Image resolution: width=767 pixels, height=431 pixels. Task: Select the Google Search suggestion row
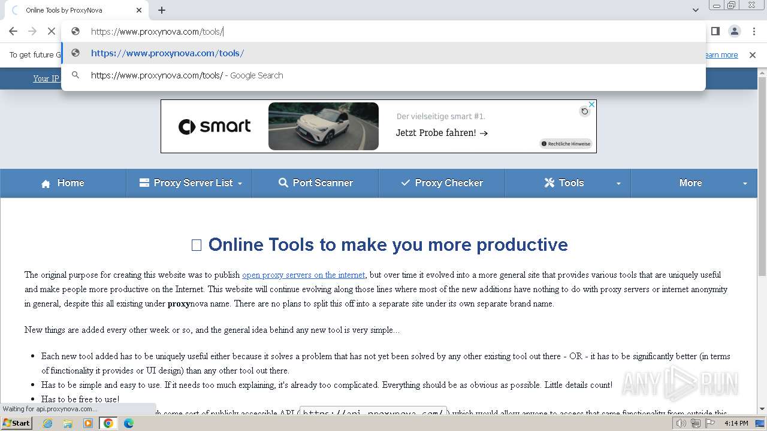pyautogui.click(x=383, y=75)
